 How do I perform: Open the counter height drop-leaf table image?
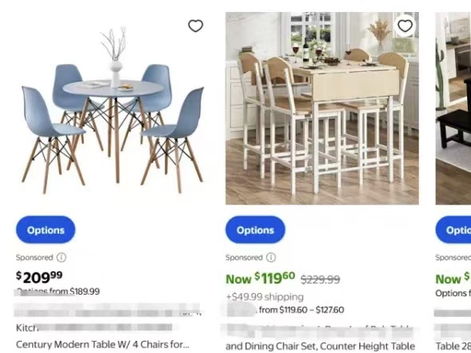click(322, 109)
